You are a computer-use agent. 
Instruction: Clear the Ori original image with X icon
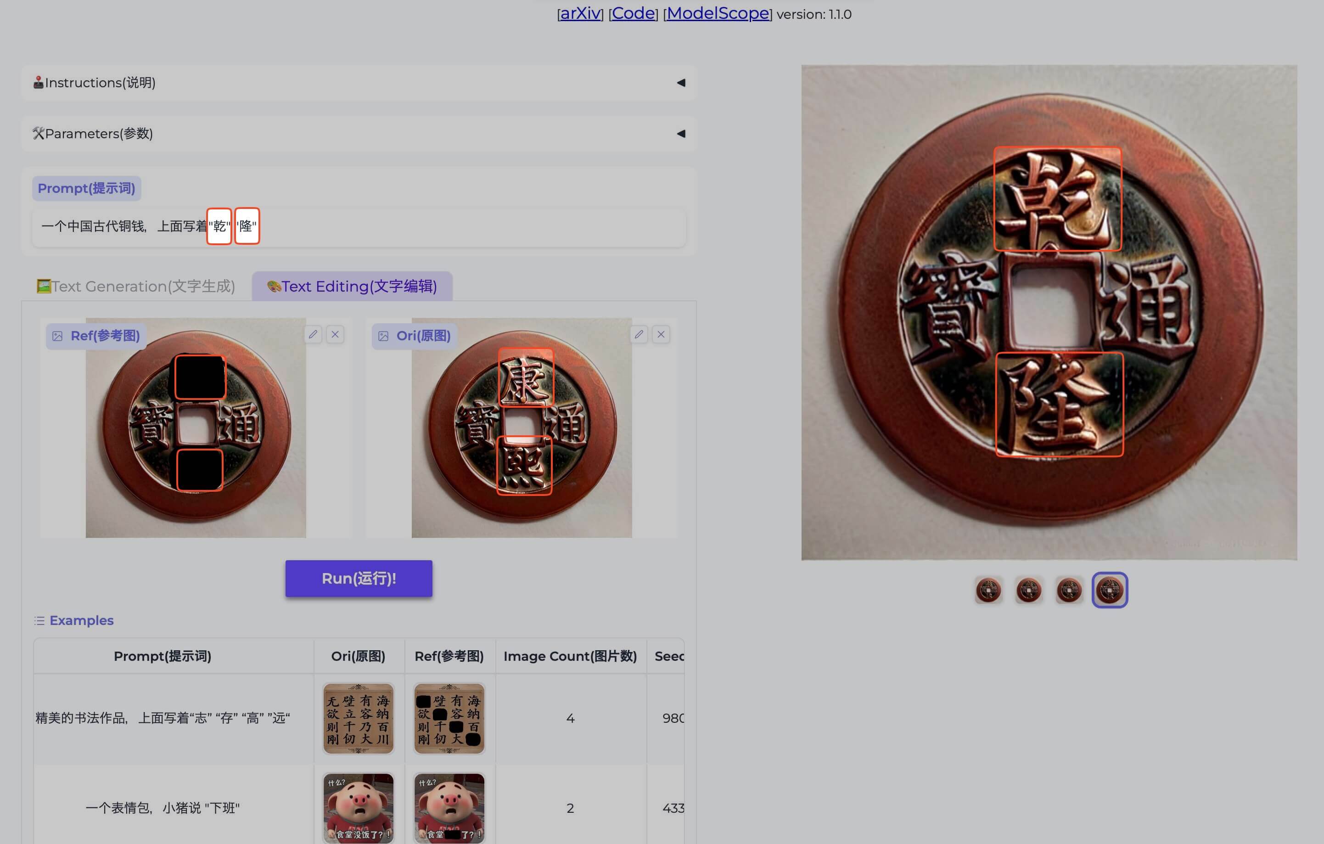pyautogui.click(x=661, y=334)
